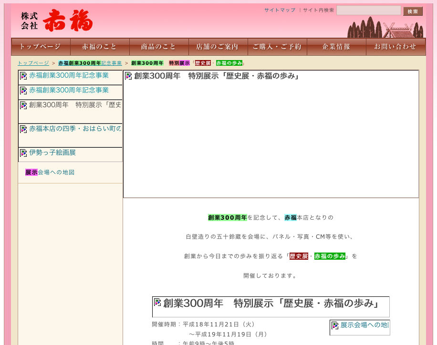Click broken image icon in main banner

128,76
